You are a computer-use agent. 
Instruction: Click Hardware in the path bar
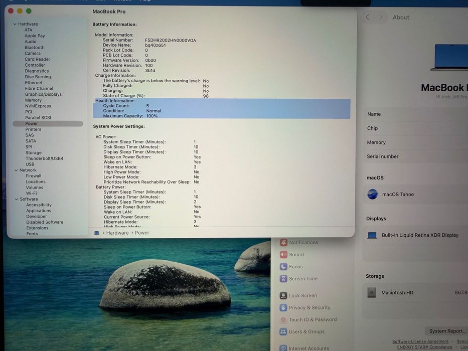click(117, 233)
